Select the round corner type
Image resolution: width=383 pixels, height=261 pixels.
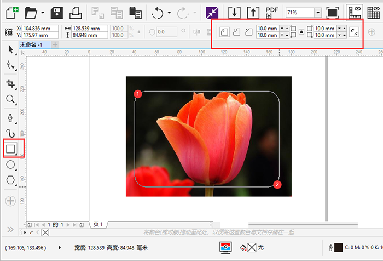click(x=224, y=32)
